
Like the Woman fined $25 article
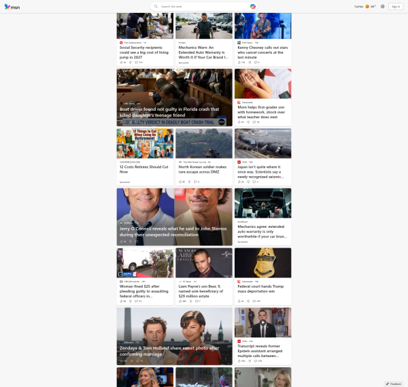click(x=121, y=301)
